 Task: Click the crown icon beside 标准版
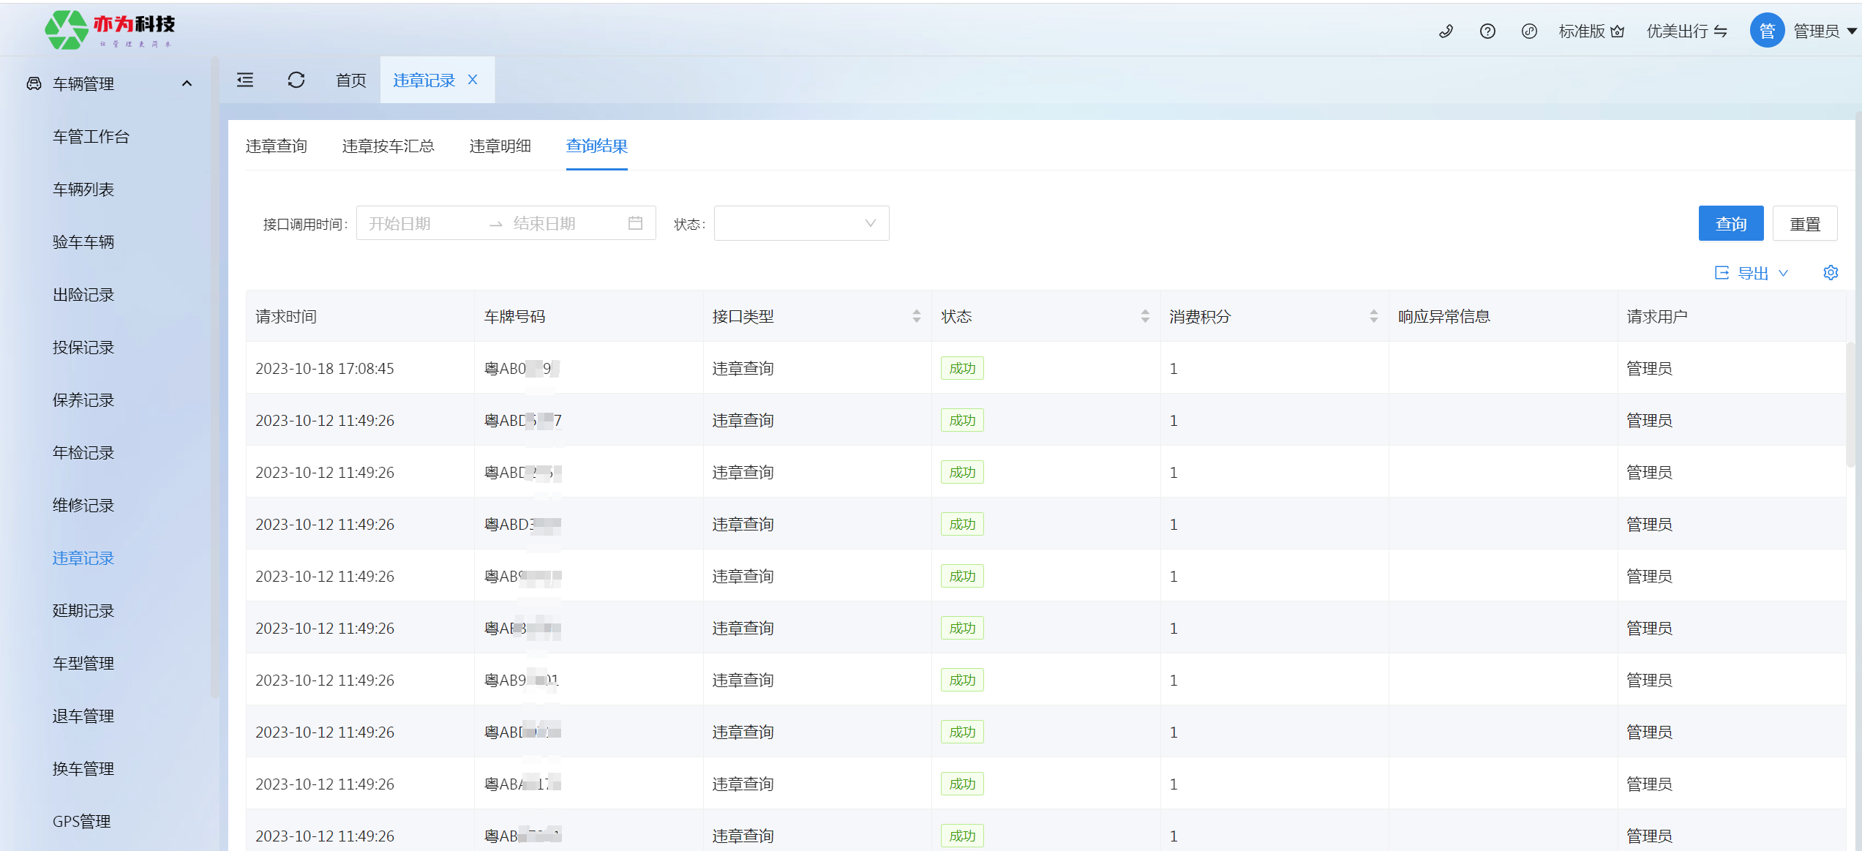pos(1618,31)
